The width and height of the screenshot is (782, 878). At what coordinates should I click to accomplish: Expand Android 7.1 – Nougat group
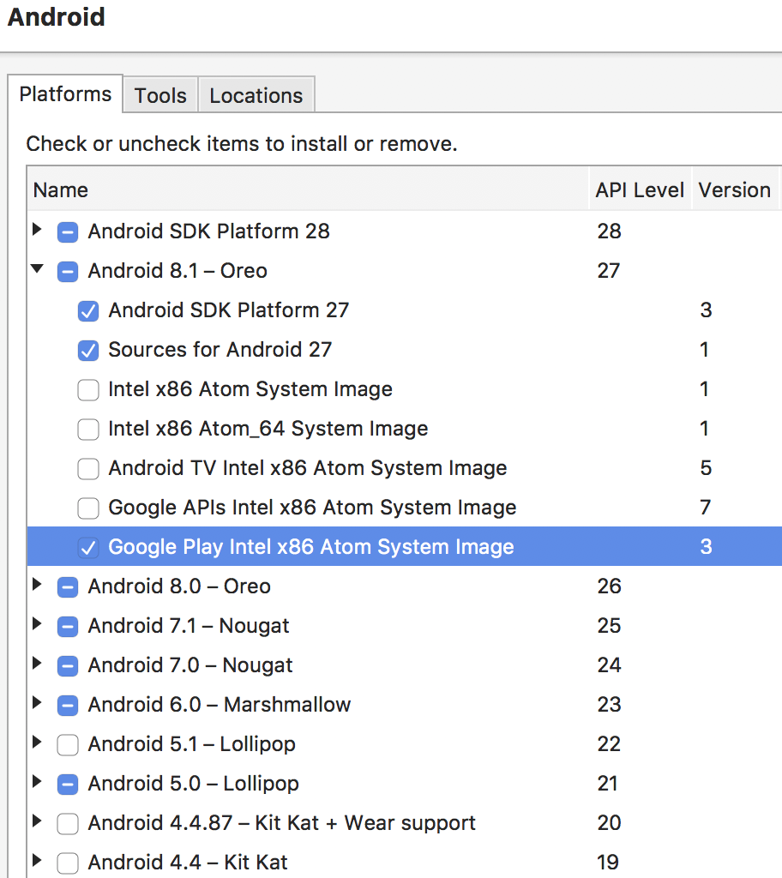tap(37, 623)
